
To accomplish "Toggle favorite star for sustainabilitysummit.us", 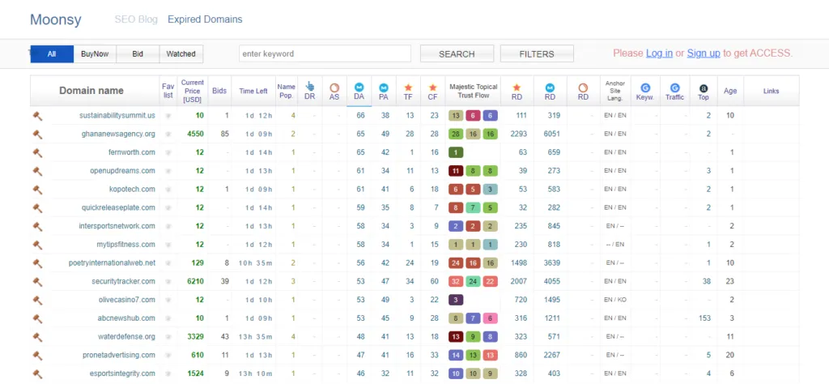I will (x=168, y=116).
